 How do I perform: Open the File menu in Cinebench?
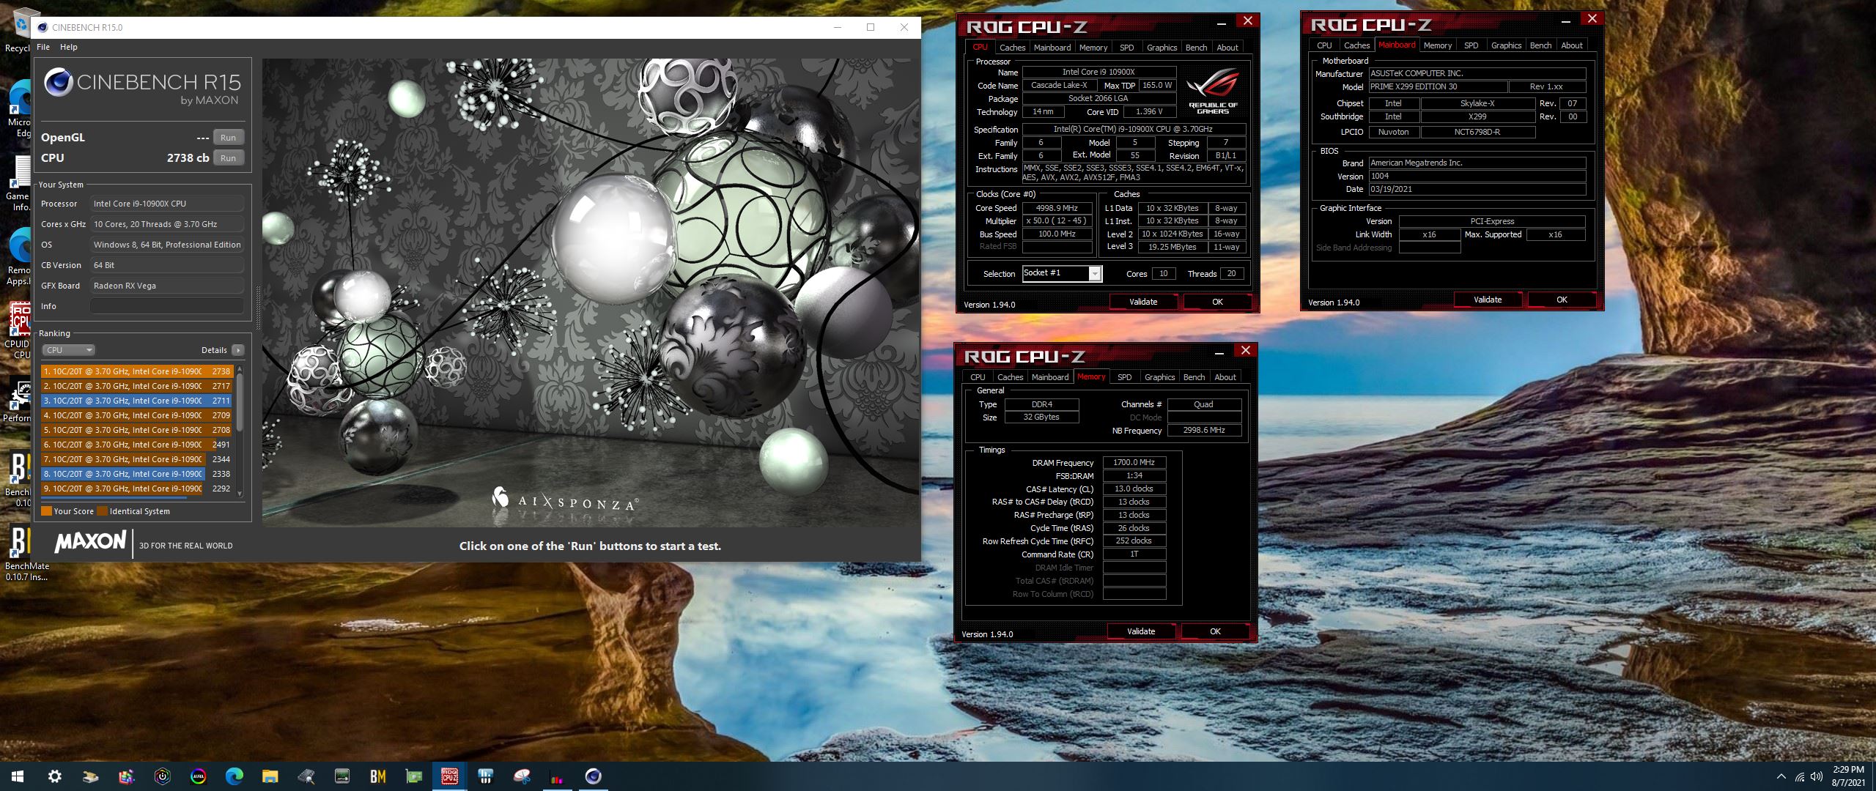coord(43,47)
